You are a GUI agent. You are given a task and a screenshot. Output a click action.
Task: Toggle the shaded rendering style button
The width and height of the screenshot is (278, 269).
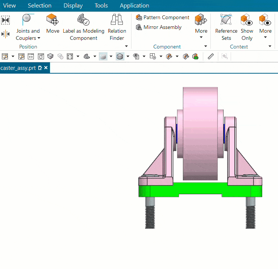103,56
